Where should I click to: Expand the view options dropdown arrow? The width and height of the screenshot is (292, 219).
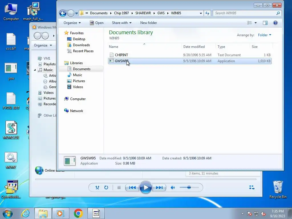255,23
